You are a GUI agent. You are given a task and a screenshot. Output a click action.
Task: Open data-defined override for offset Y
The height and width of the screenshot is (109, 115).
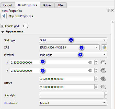(x=103, y=87)
